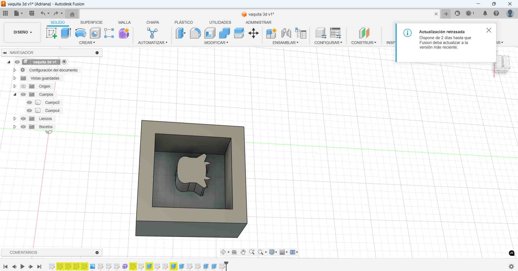Click the Configure Model icon

321,33
